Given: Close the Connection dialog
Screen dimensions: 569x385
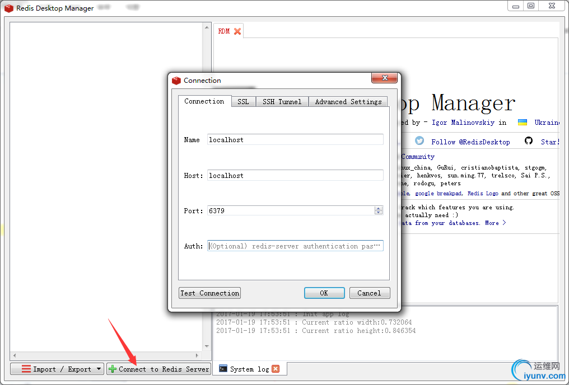Looking at the screenshot, I should pos(385,78).
